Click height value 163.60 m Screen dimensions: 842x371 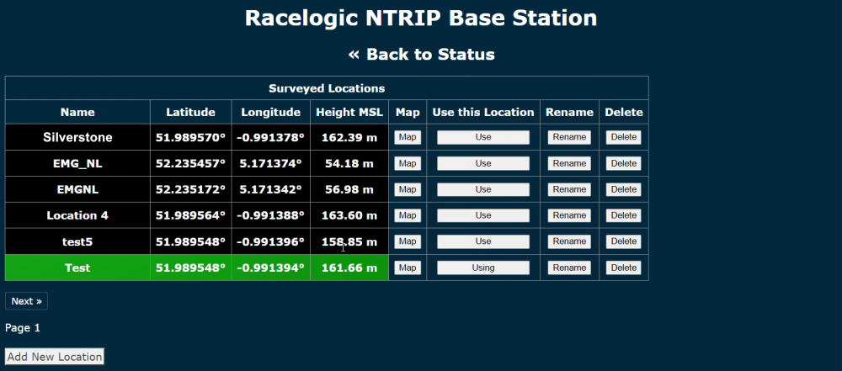coord(349,215)
